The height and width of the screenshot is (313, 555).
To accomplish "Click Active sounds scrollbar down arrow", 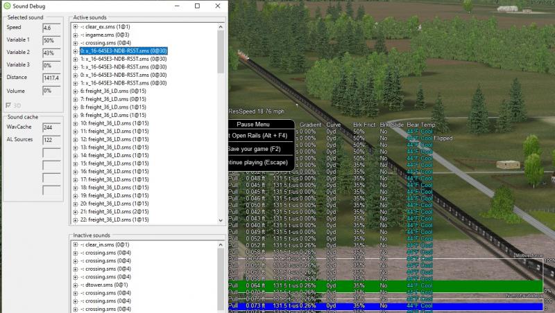I will [x=221, y=220].
